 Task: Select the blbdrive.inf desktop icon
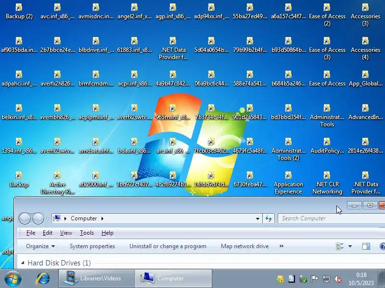click(x=96, y=45)
